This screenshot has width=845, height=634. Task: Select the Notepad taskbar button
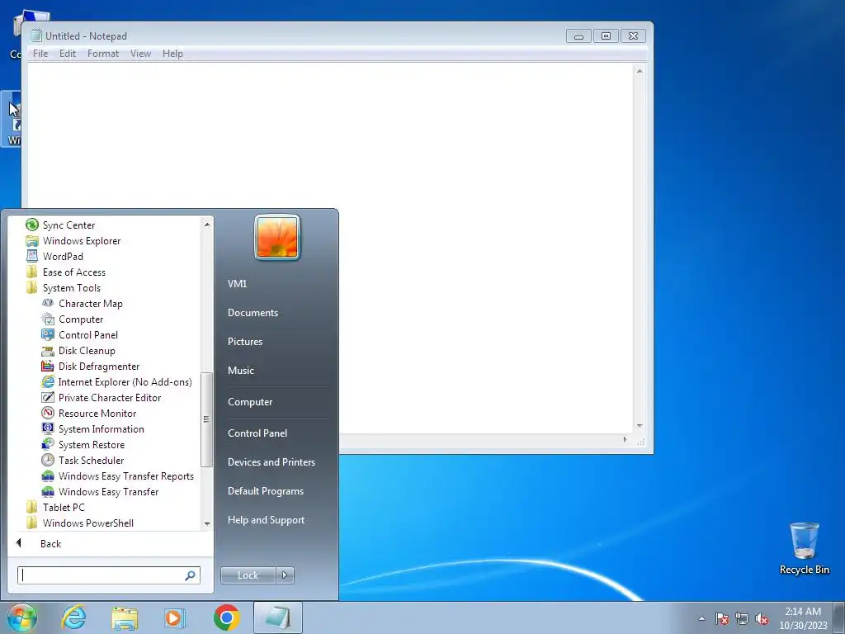pyautogui.click(x=277, y=617)
